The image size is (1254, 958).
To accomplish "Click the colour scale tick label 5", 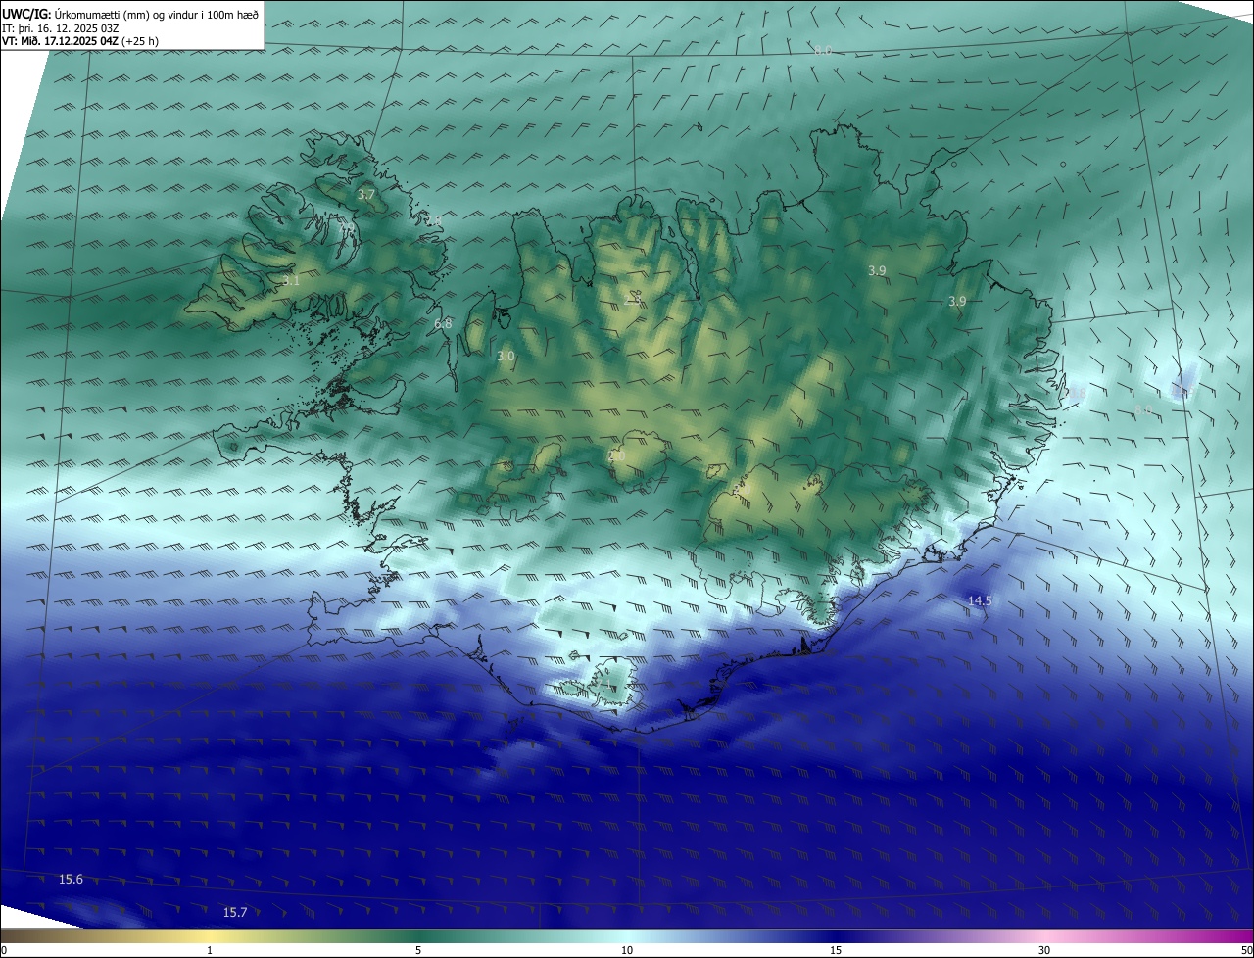I will pos(418,950).
